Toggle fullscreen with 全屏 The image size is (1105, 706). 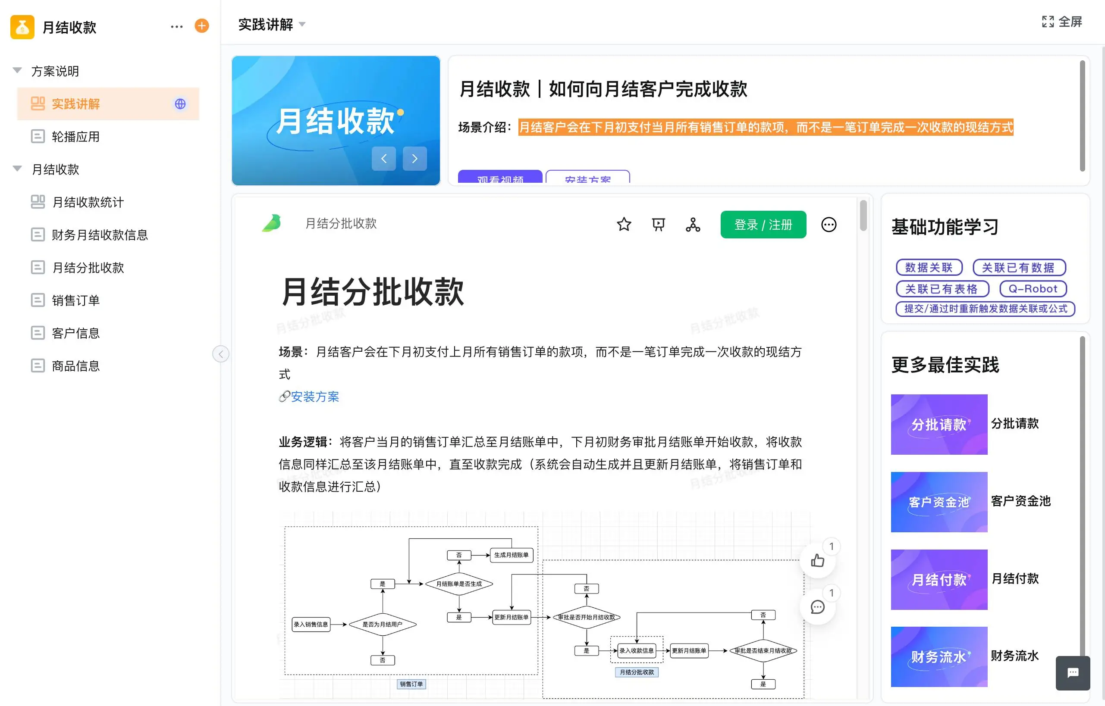[1062, 22]
